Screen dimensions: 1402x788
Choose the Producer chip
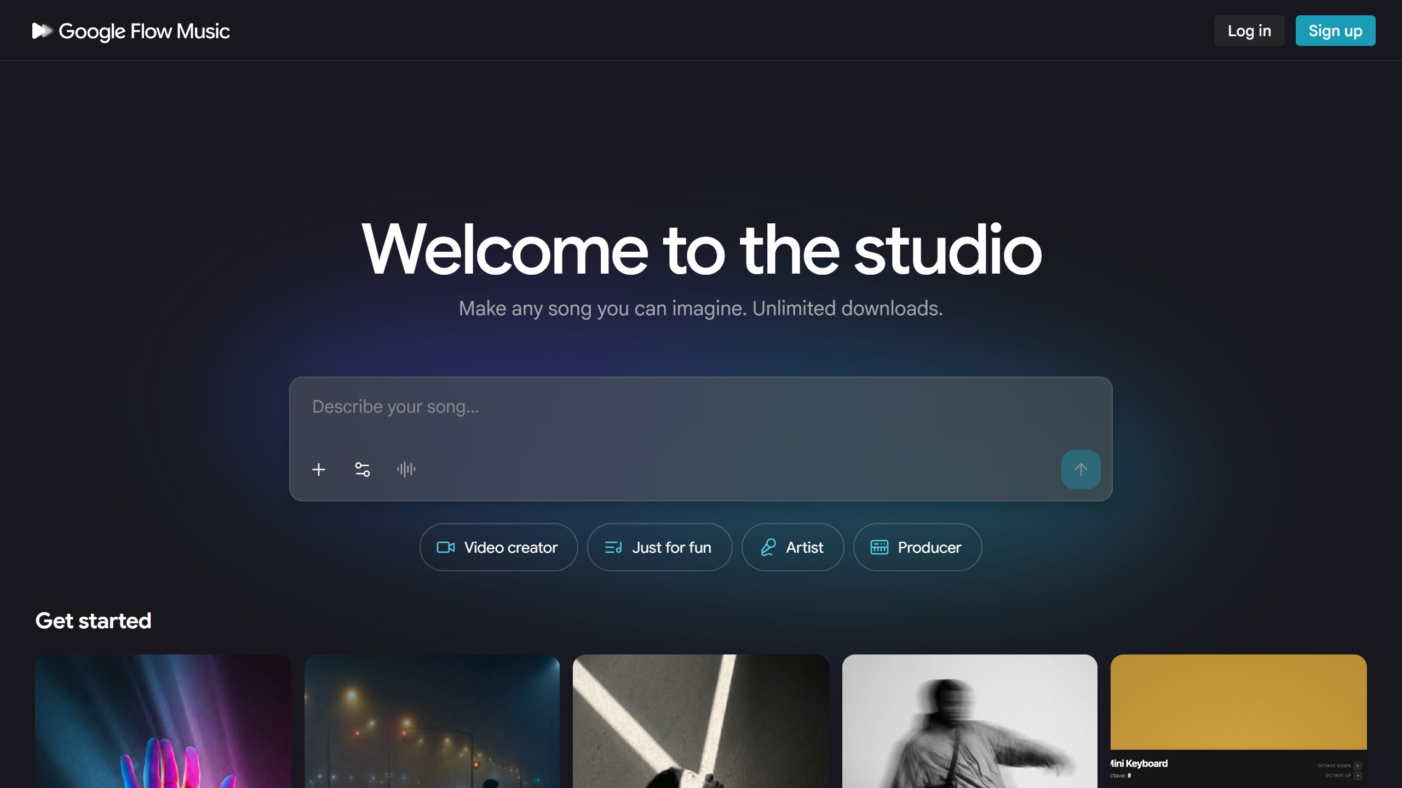pos(917,547)
